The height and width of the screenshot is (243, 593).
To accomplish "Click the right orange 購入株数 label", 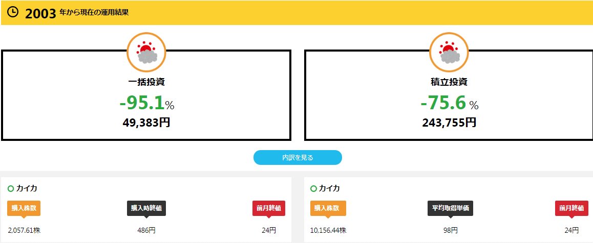I will pyautogui.click(x=328, y=208).
